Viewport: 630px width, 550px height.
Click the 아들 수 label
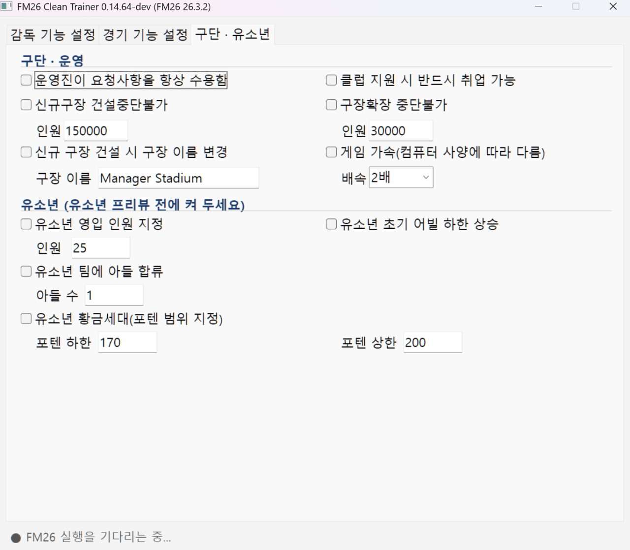coord(57,295)
